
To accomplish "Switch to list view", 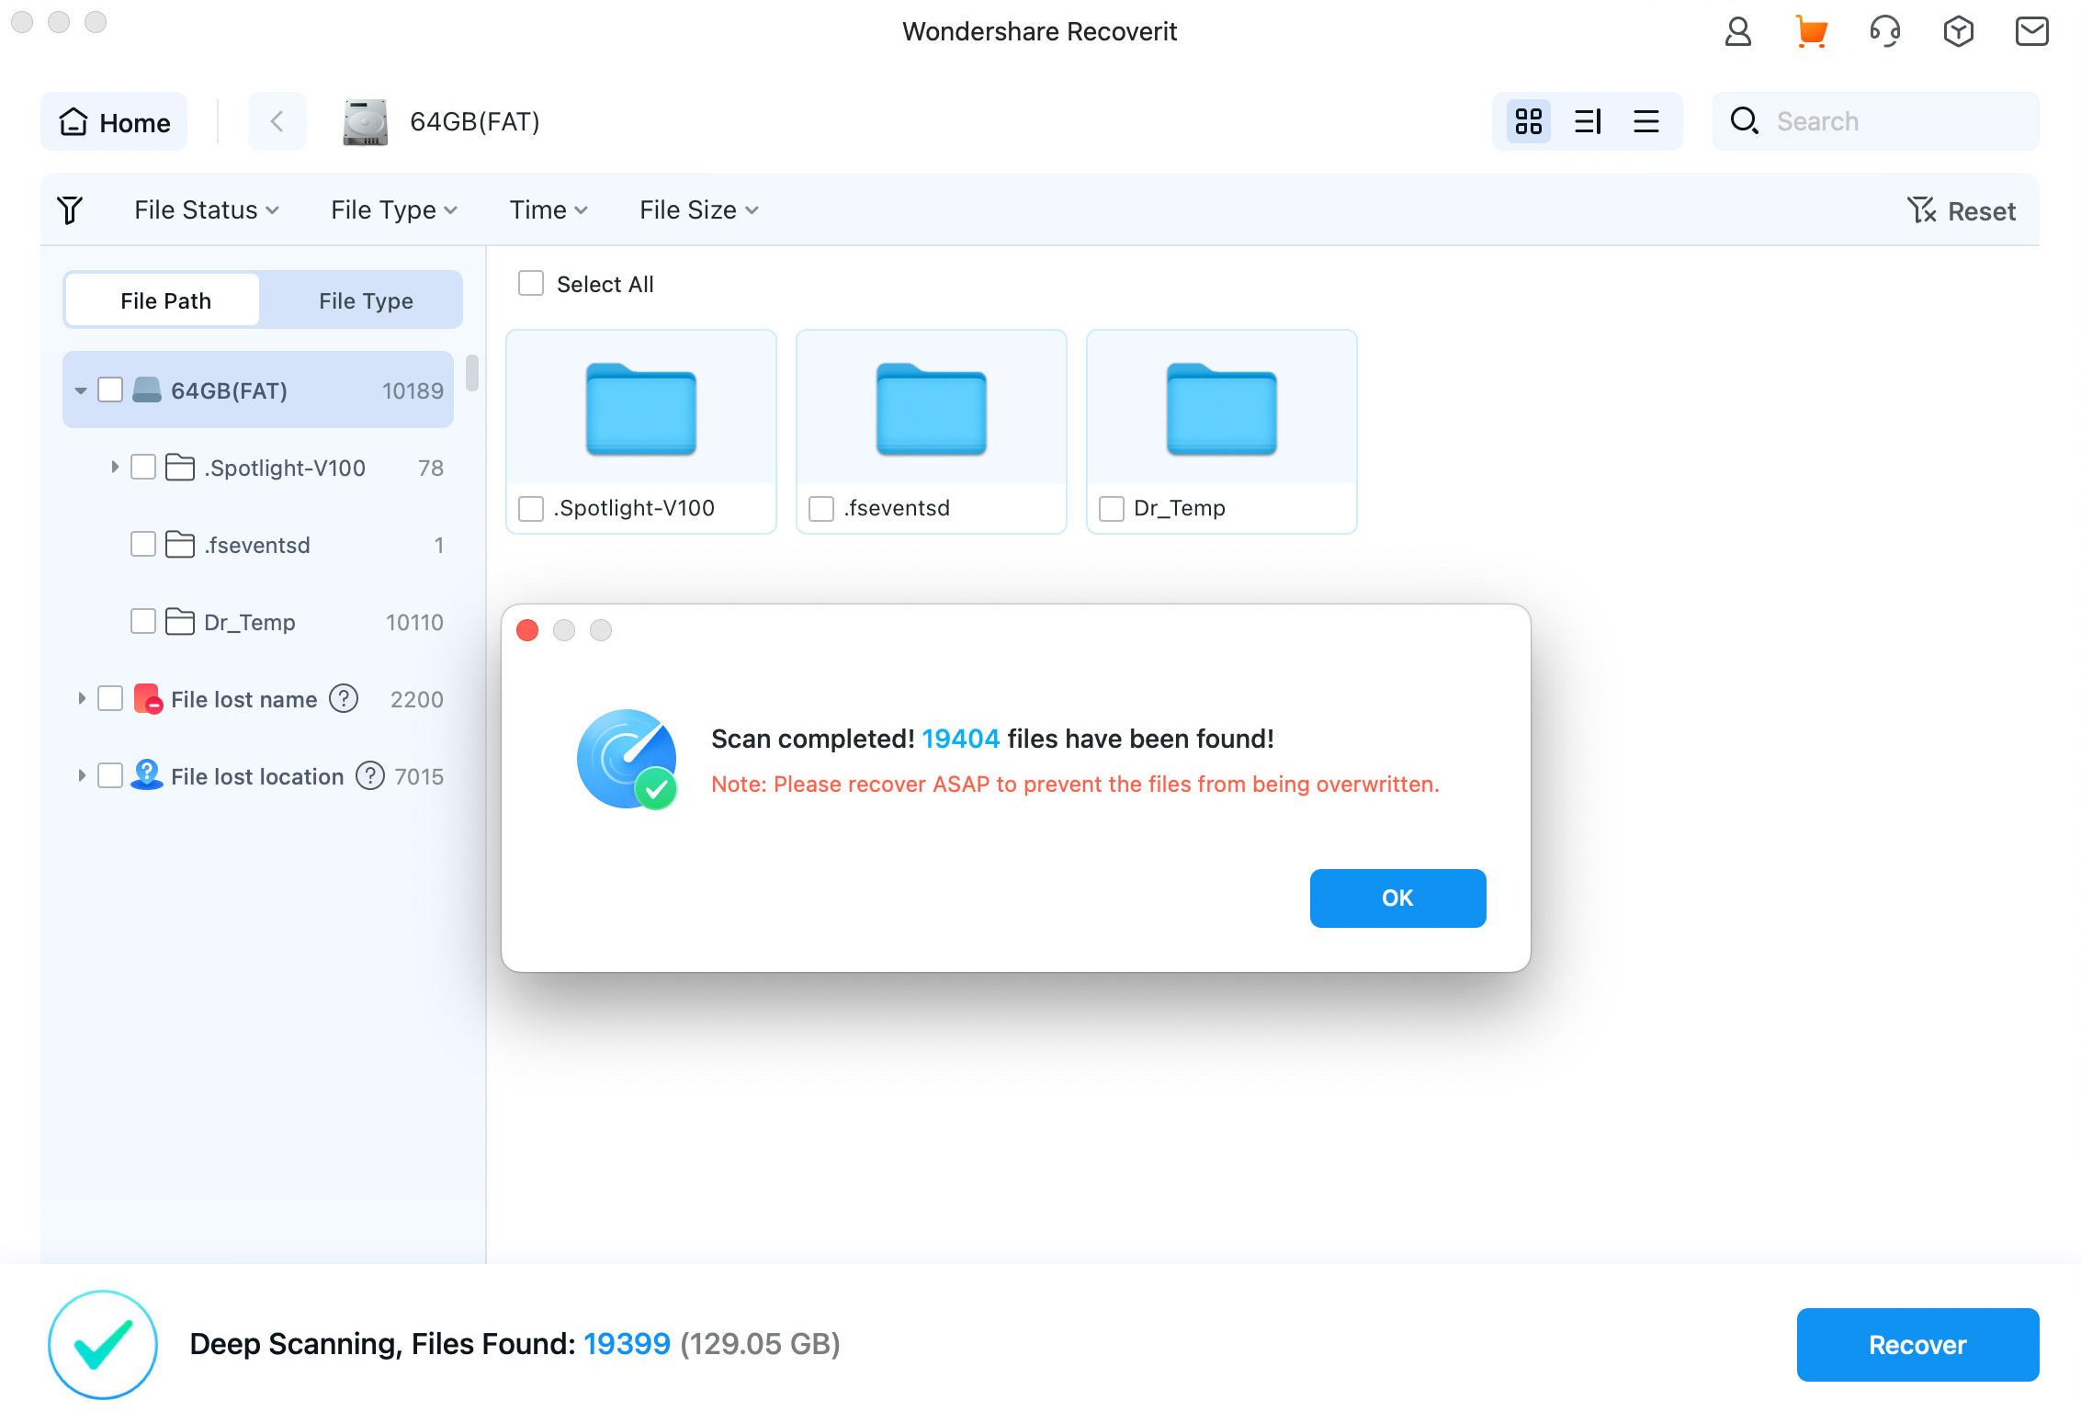I will point(1646,121).
